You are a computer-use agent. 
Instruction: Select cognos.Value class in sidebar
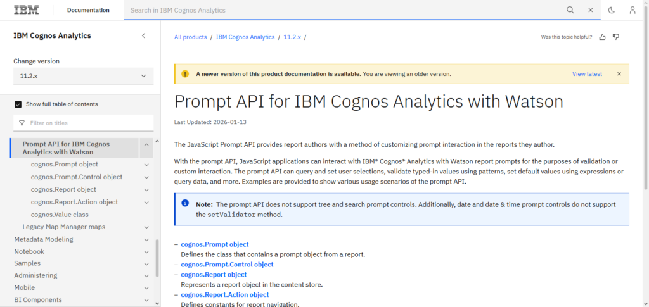(60, 215)
